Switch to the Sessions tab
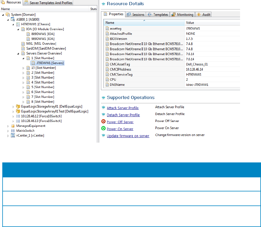 (136, 15)
